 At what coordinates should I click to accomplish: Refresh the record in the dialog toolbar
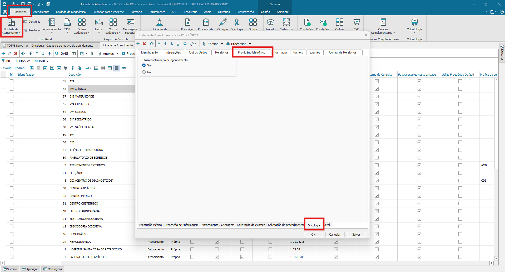tap(152, 44)
